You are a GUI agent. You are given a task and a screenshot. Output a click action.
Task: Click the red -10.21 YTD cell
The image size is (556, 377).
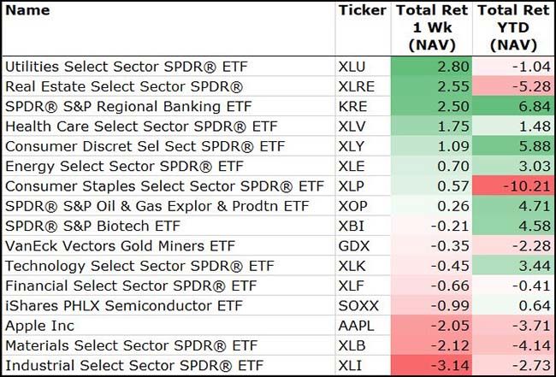(513, 186)
